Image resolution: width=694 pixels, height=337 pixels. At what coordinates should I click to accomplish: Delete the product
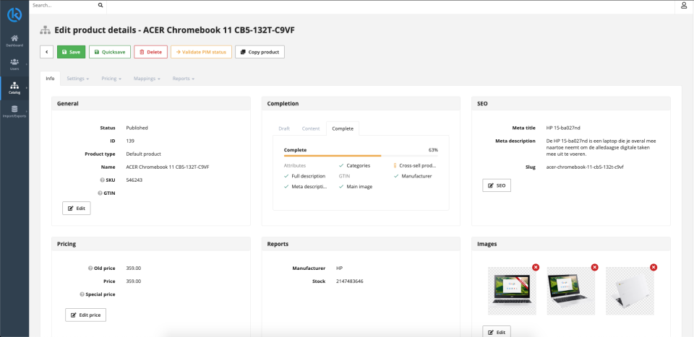point(150,52)
